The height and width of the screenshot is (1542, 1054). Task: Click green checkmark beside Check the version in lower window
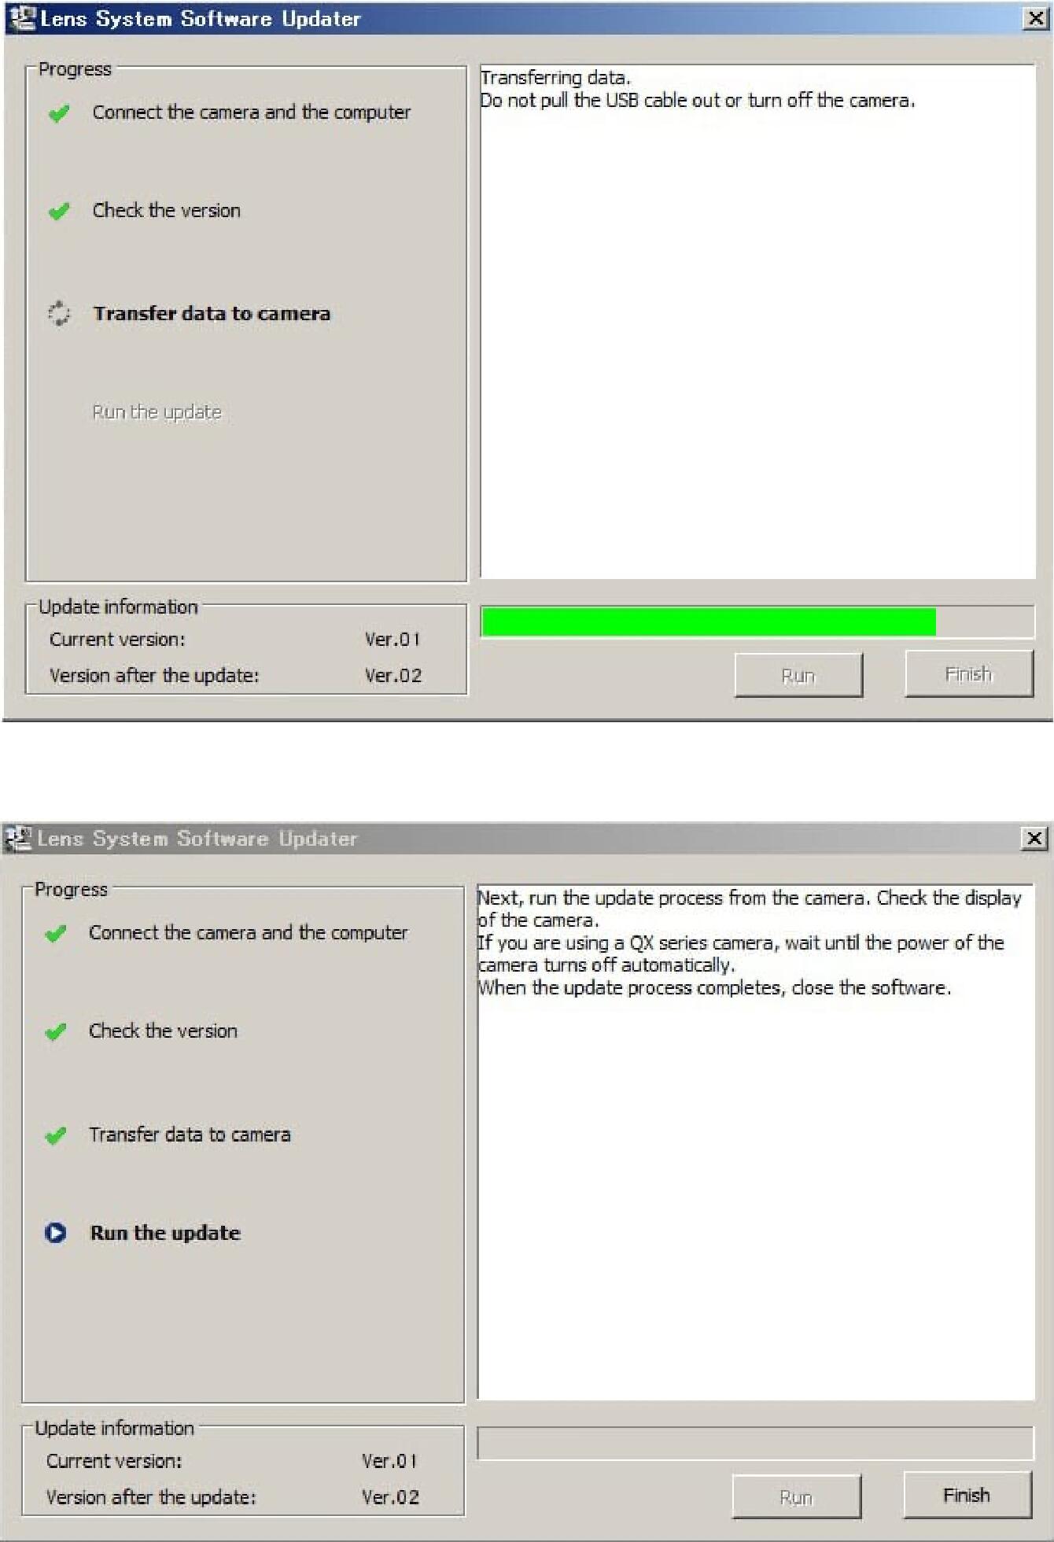(x=56, y=1032)
